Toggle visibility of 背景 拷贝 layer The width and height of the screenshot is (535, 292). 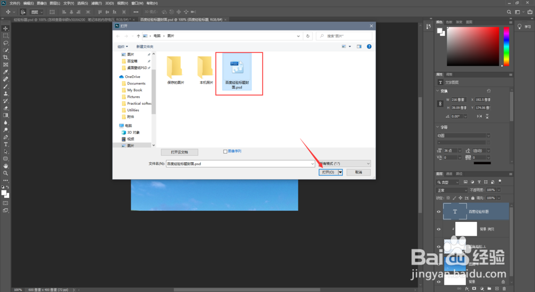click(x=439, y=229)
